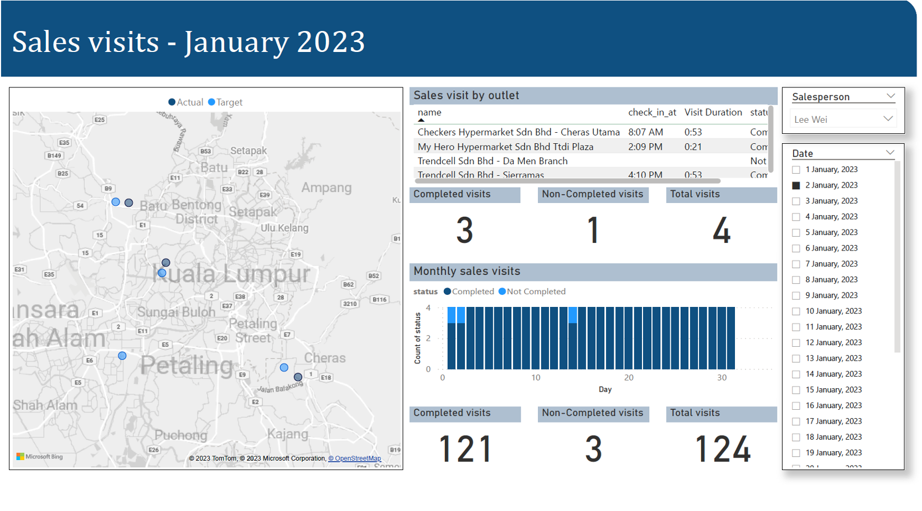Select the Checkers Hypermarket Cheras Utama row
This screenshot has height=511, width=922.
click(518, 132)
